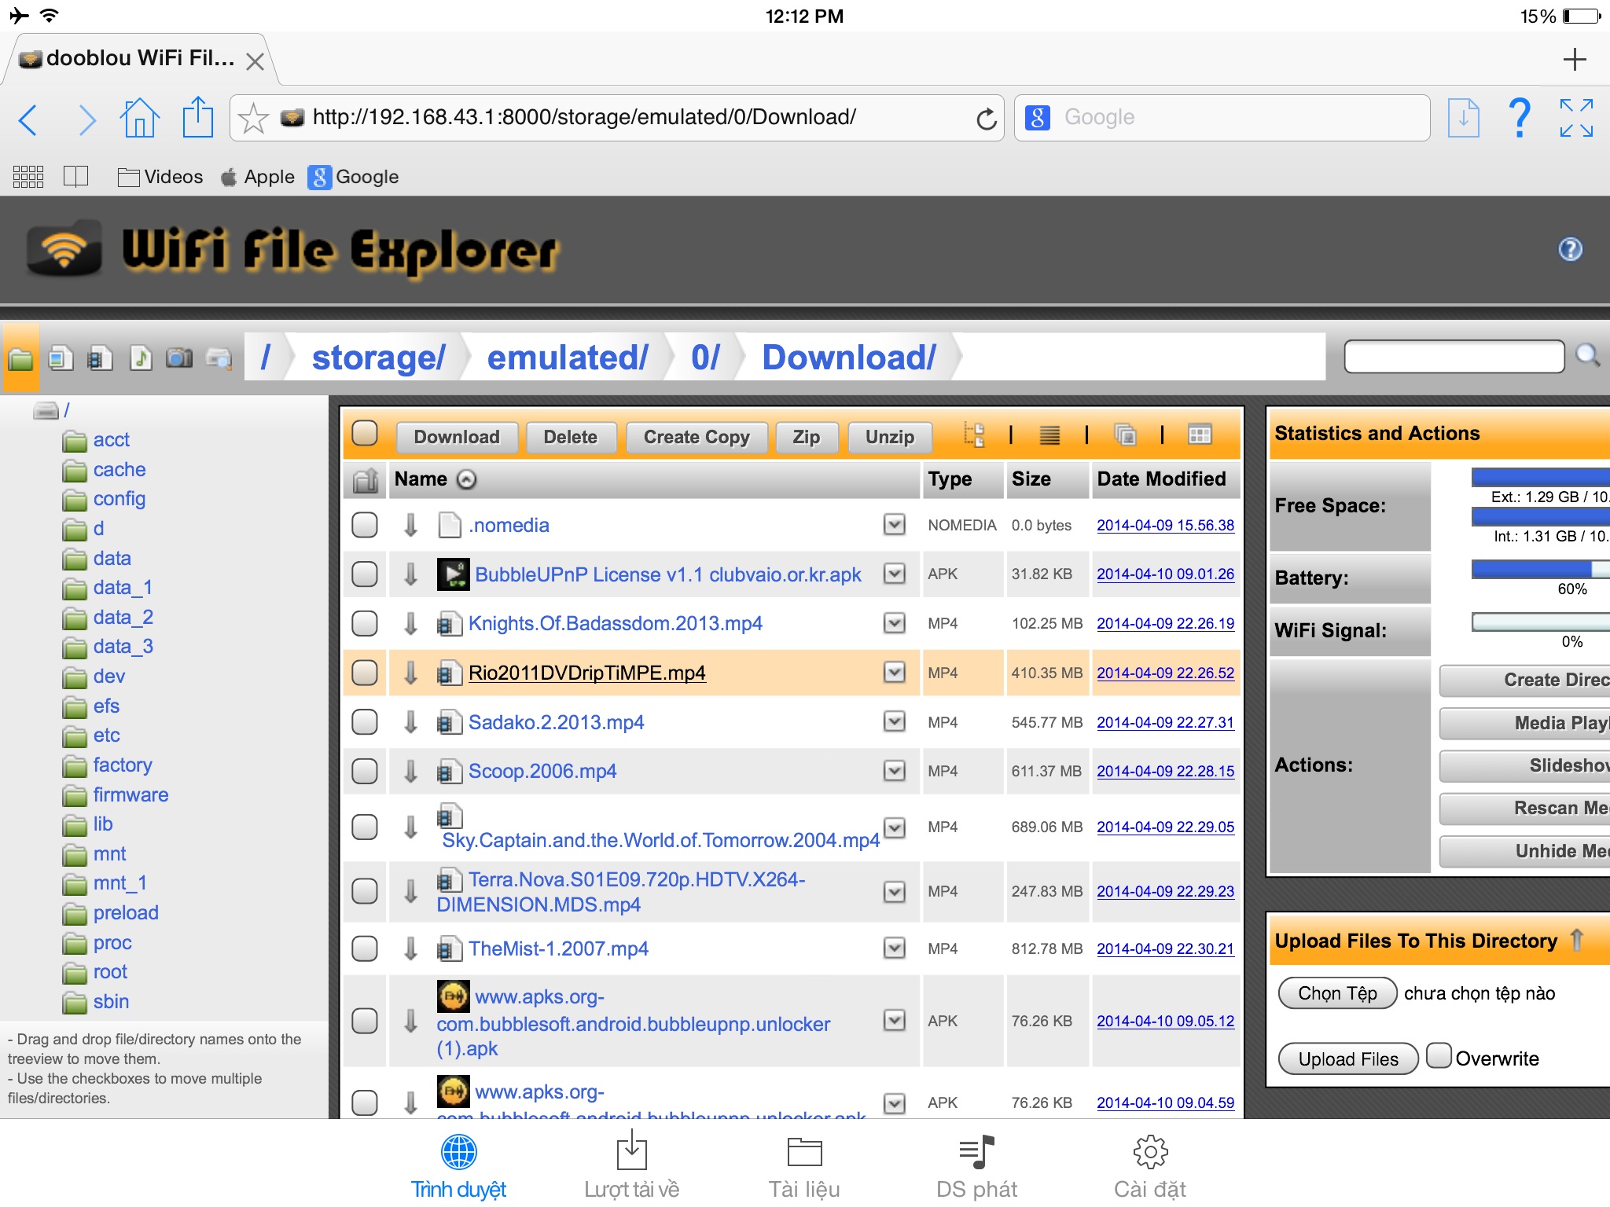Reload the page with refresh icon
Viewport: 1610px width, 1207px height.
pyautogui.click(x=986, y=119)
